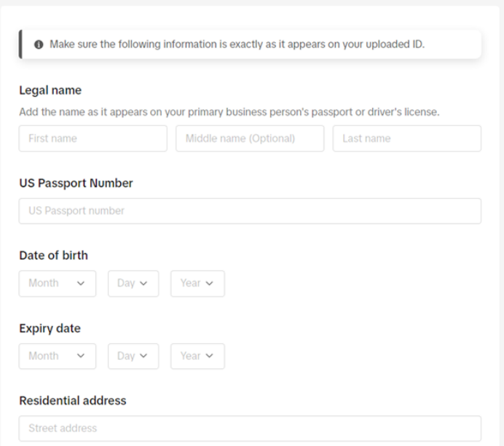504x446 pixels.
Task: Click the Street address field
Action: click(250, 429)
